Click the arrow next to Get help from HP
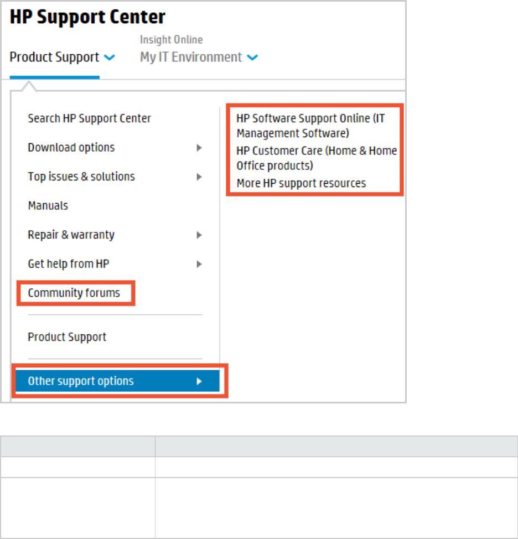The width and height of the screenshot is (518, 539). pos(199,265)
